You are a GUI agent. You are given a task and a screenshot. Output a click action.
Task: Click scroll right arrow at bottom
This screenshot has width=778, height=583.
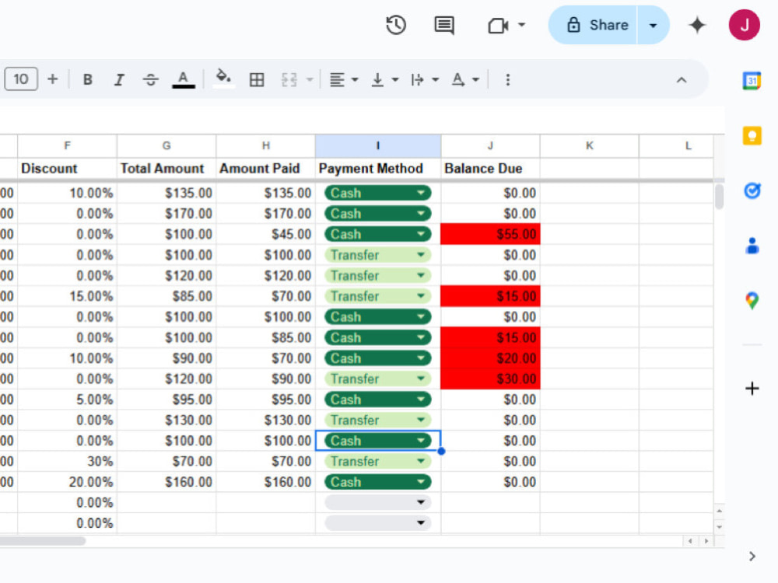[706, 541]
